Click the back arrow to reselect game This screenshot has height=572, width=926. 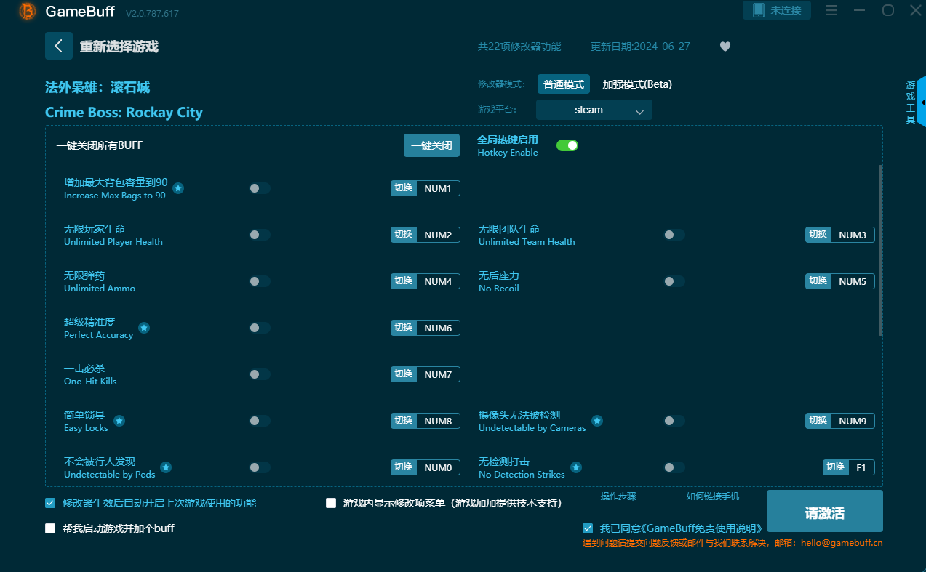pyautogui.click(x=59, y=46)
